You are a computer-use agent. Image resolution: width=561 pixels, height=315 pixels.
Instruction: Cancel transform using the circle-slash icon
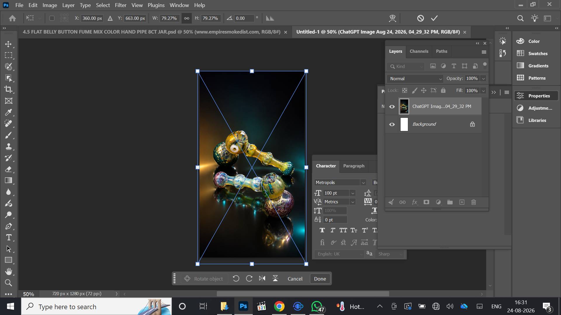click(x=420, y=18)
